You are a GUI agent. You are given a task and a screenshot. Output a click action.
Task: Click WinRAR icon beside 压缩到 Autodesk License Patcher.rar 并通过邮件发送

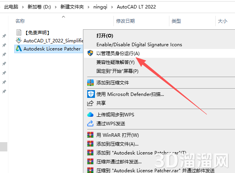90,170
